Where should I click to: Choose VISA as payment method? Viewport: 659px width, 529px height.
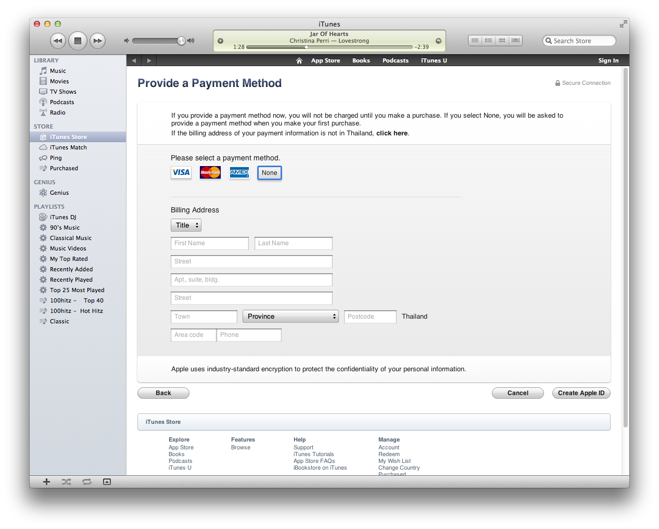(181, 172)
